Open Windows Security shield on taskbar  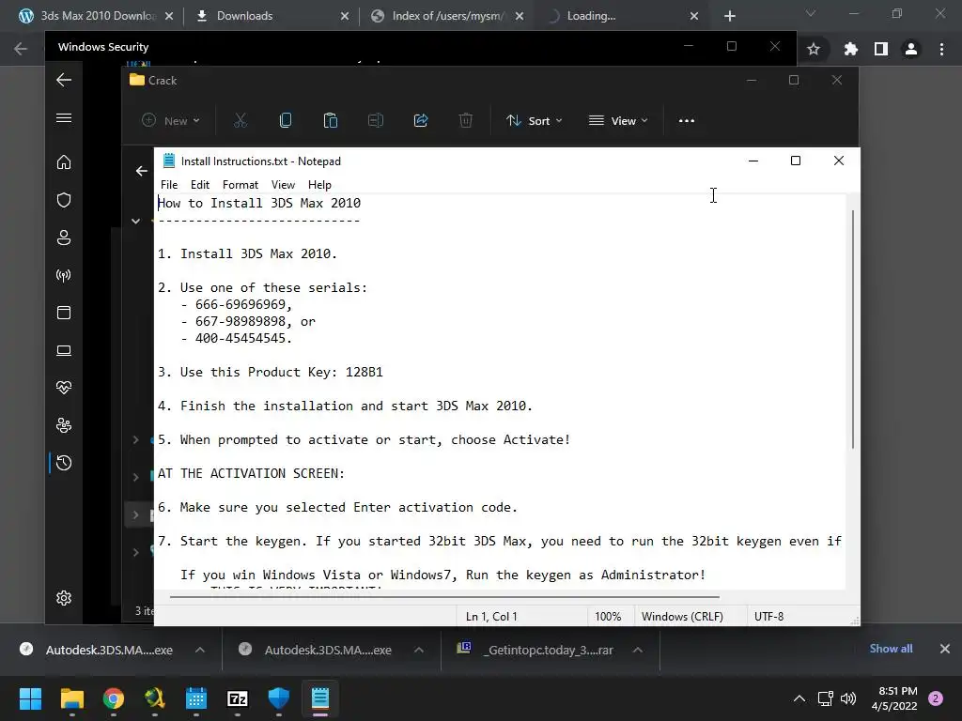278,698
